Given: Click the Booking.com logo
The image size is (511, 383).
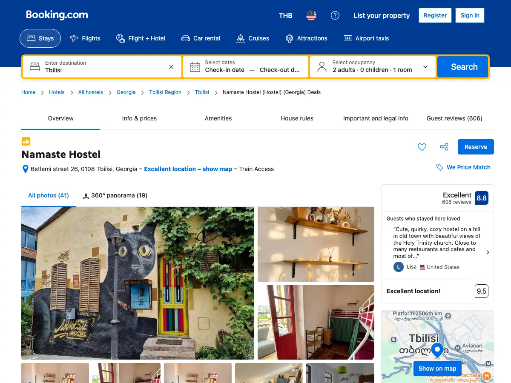Looking at the screenshot, I should (x=57, y=15).
